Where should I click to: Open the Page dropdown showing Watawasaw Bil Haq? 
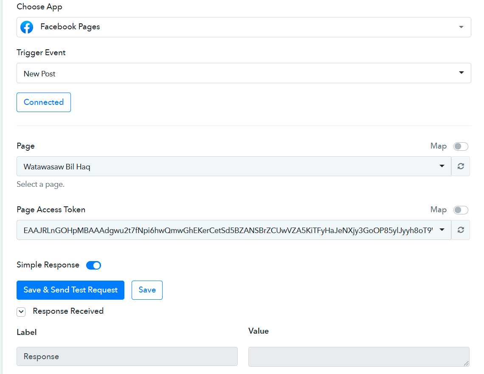pos(234,166)
